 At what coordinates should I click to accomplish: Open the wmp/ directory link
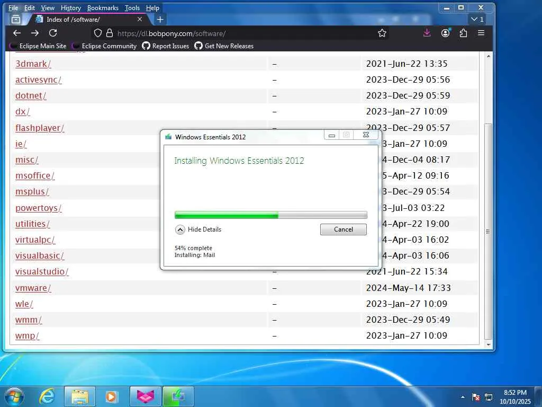point(28,335)
